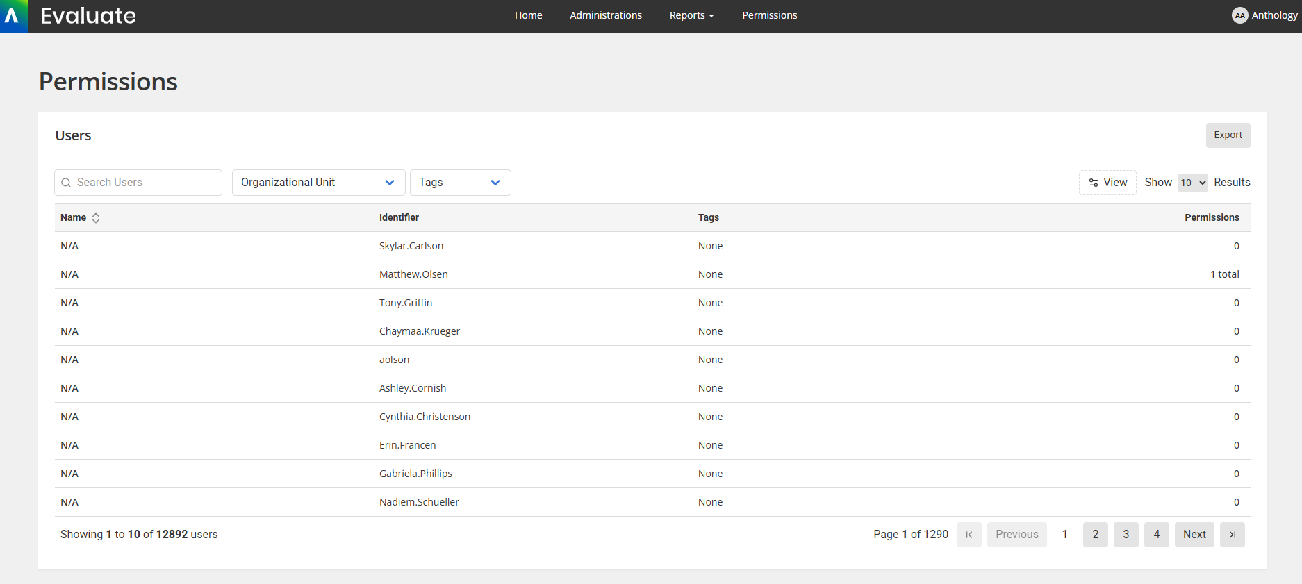Image resolution: width=1302 pixels, height=584 pixels.
Task: Click the AA user avatar icon
Action: tap(1239, 15)
